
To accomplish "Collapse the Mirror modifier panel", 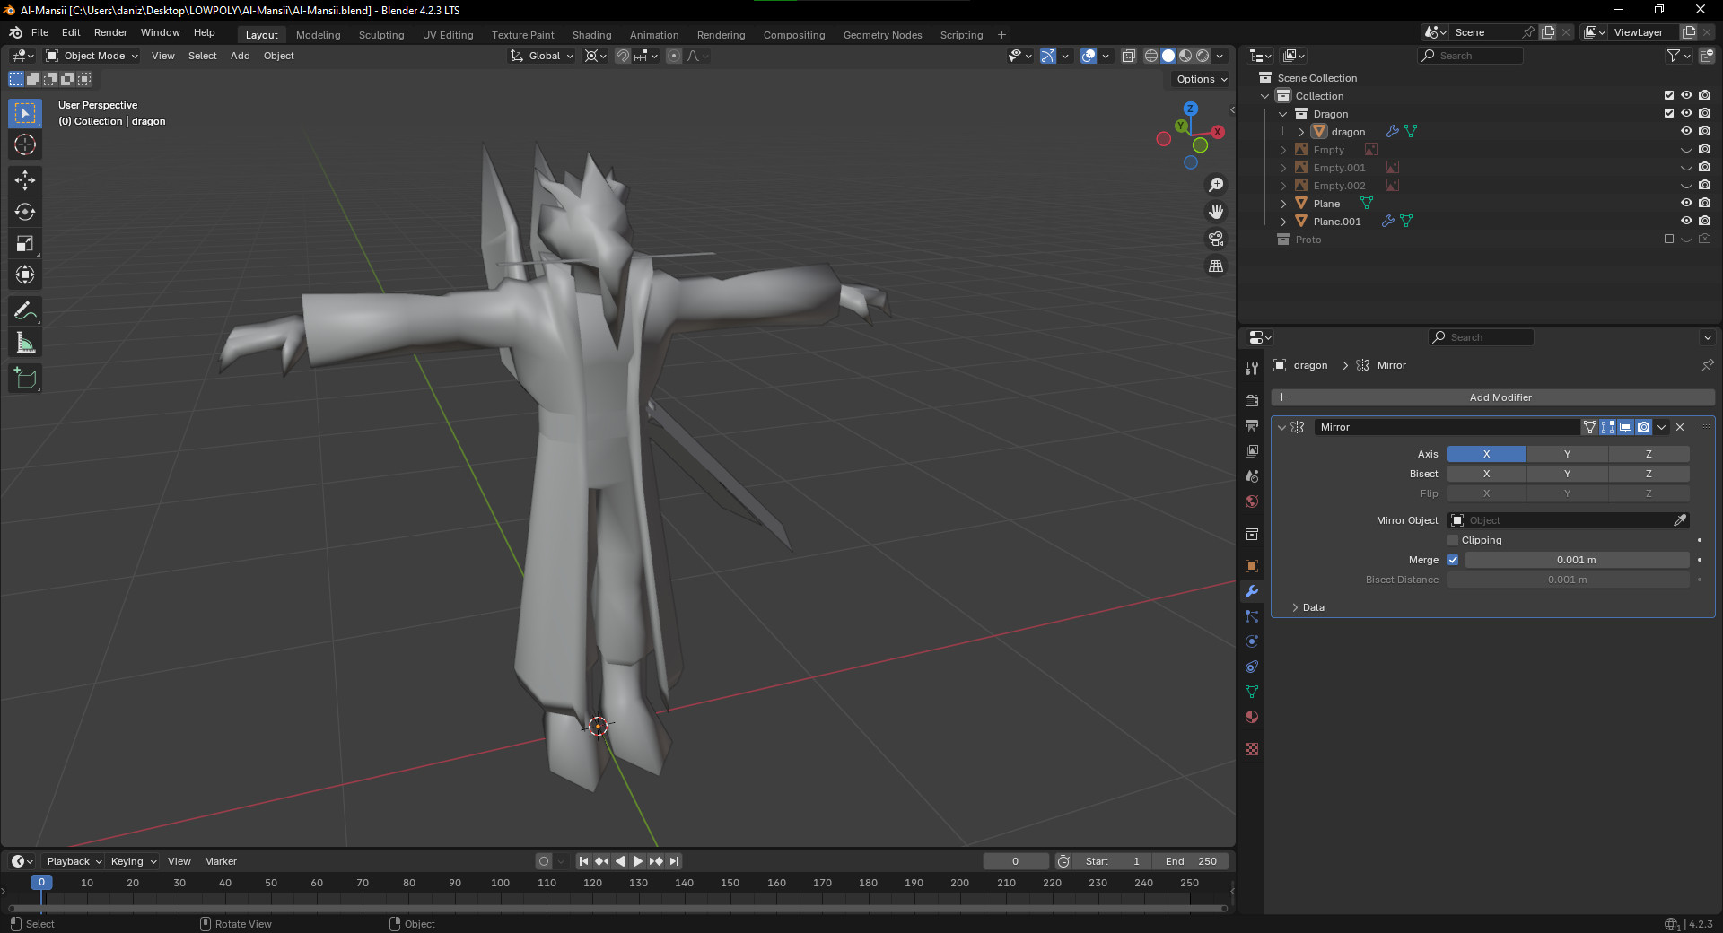I will click(1281, 427).
